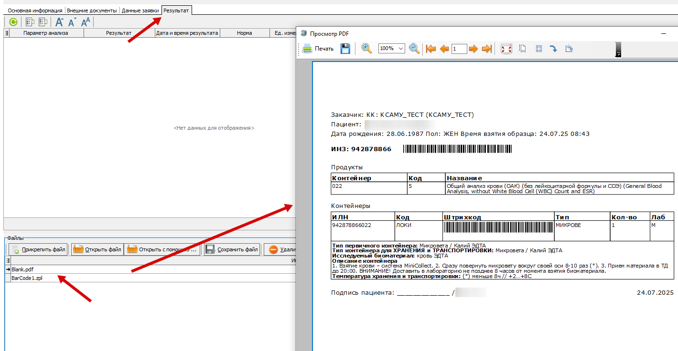Zoom out on the PDF preview
This screenshot has width=678, height=351.
click(414, 49)
